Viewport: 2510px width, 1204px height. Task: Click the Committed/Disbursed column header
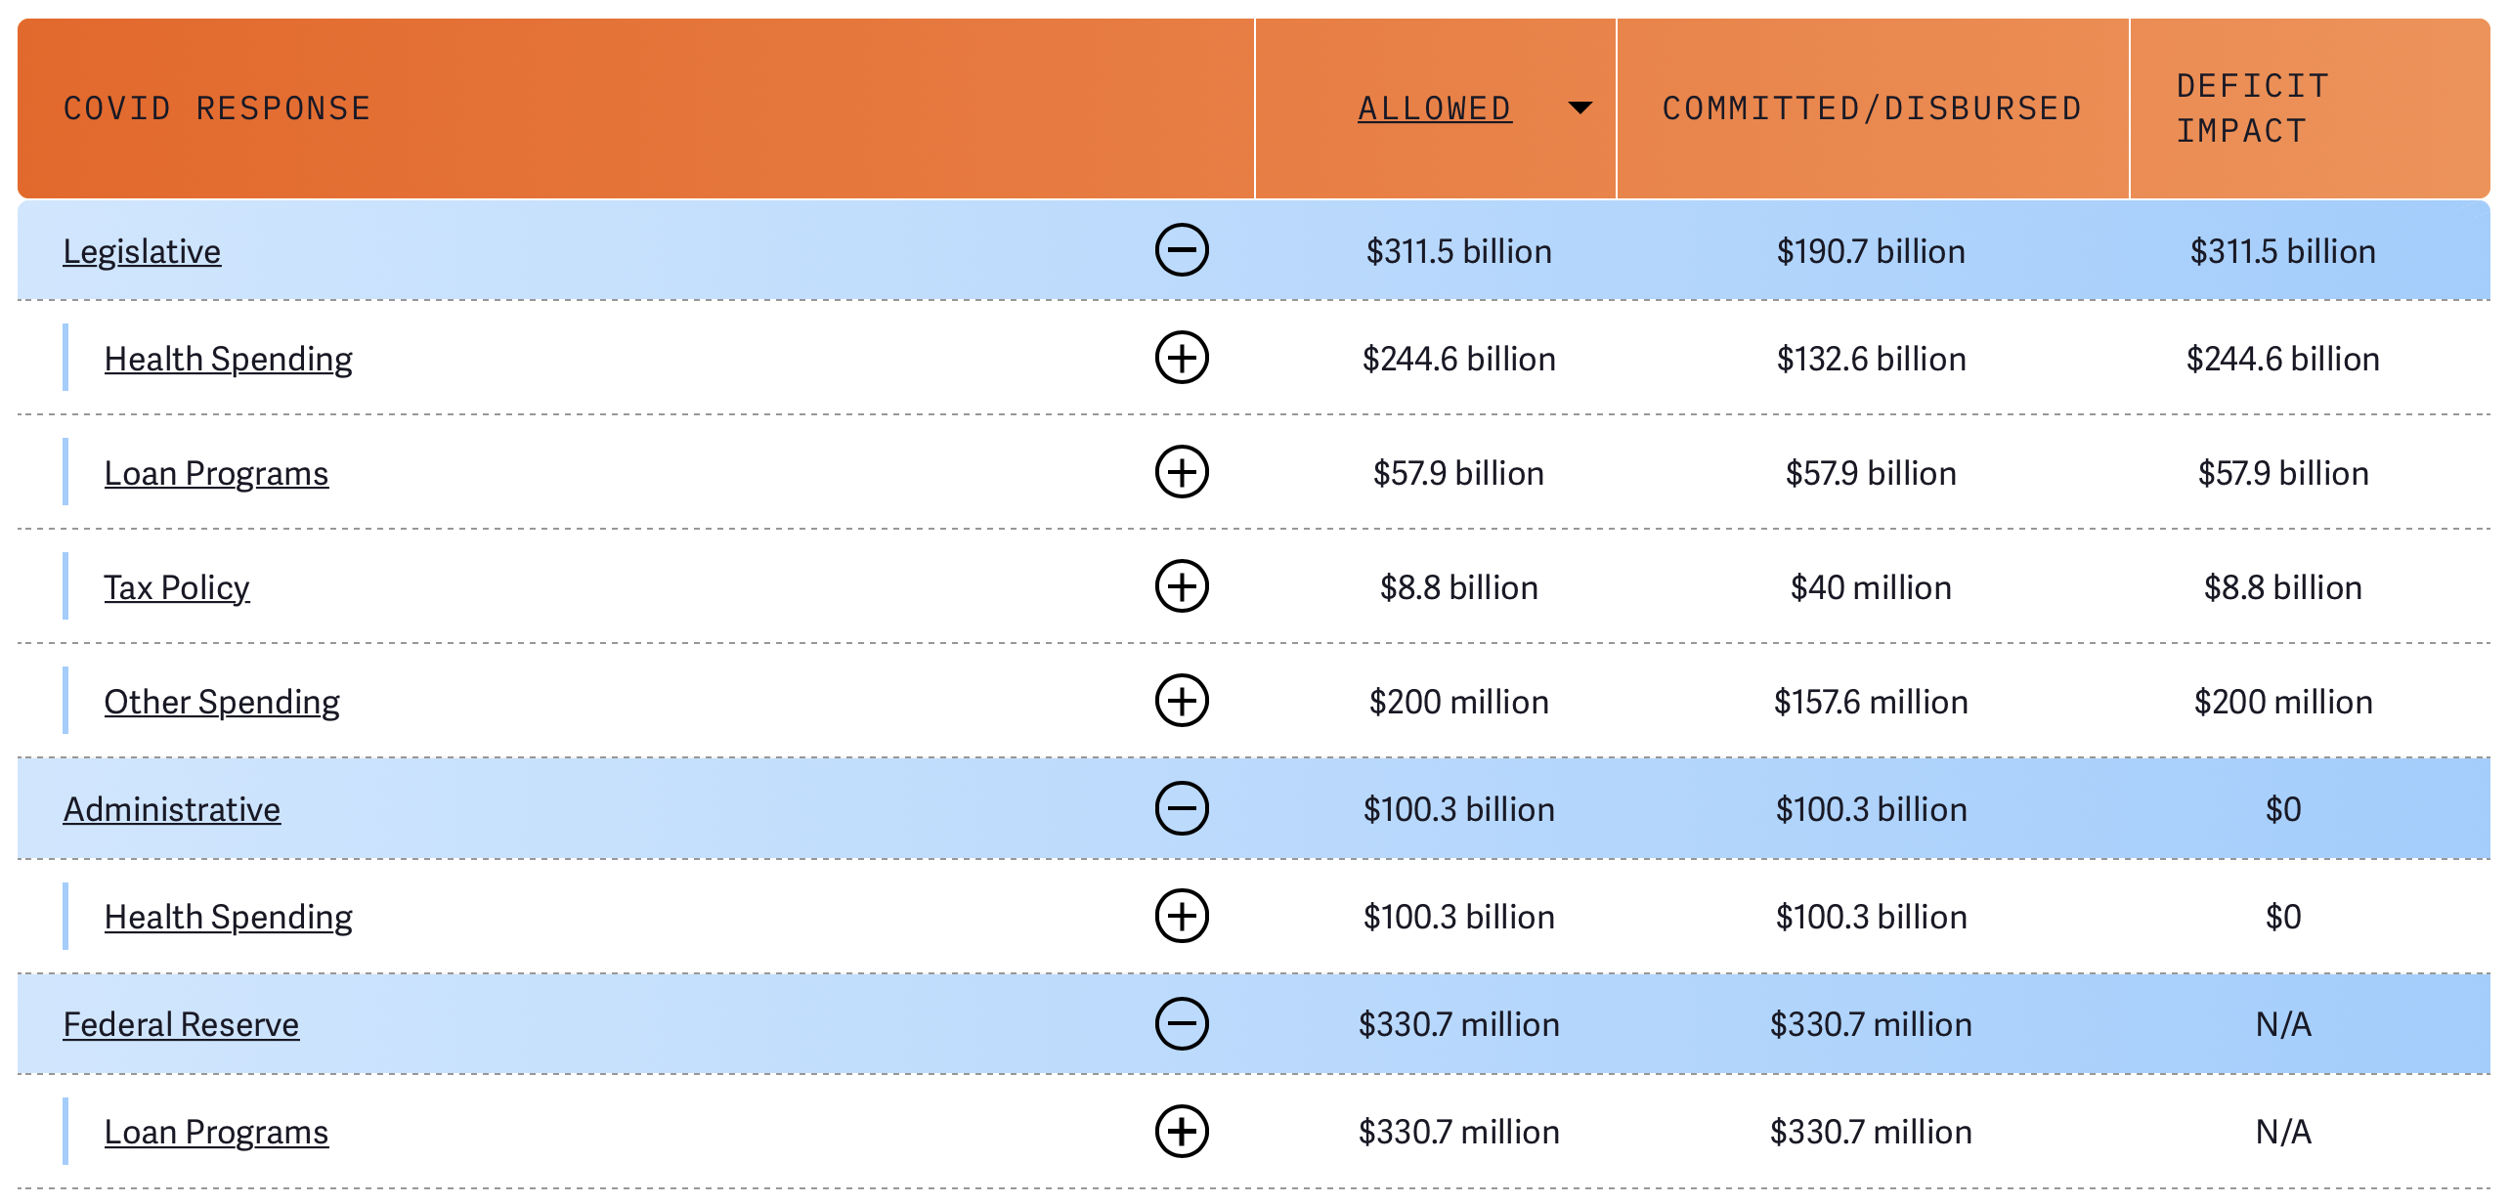click(x=1871, y=107)
